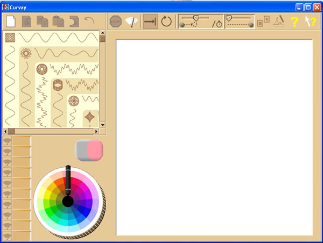Select the woven square pattern icon
The image size is (323, 243).
[x=10, y=37]
